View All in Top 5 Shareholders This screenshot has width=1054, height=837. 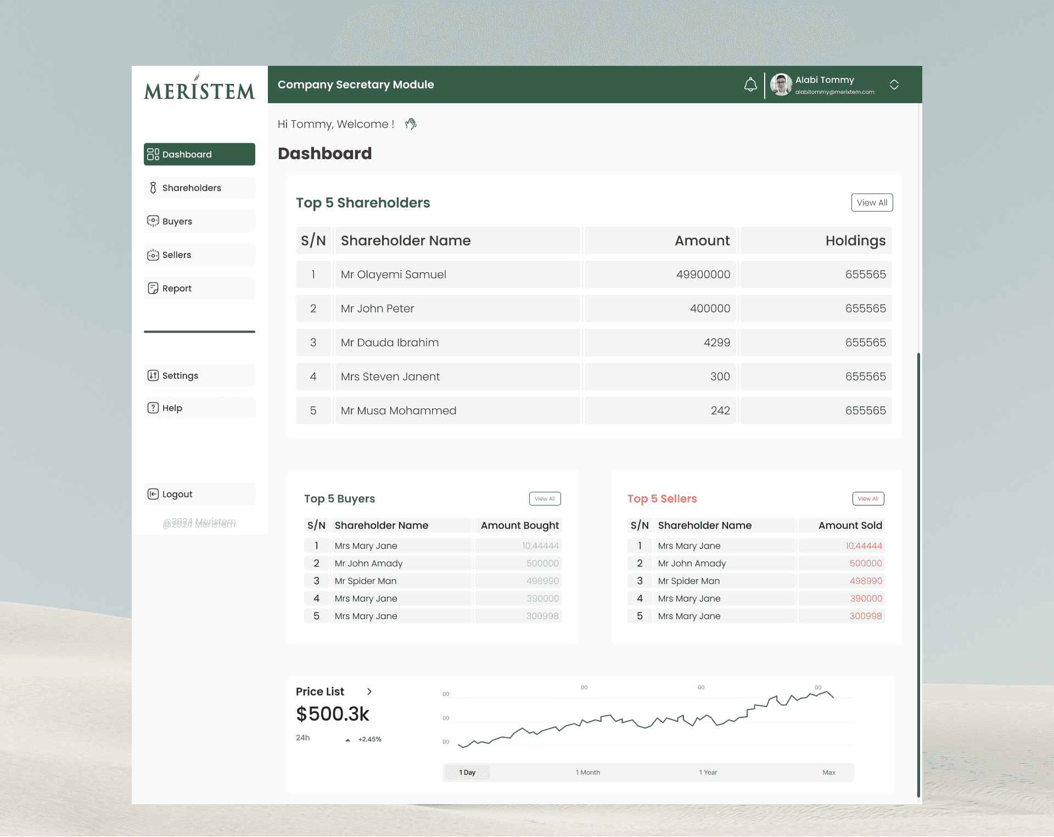point(872,203)
